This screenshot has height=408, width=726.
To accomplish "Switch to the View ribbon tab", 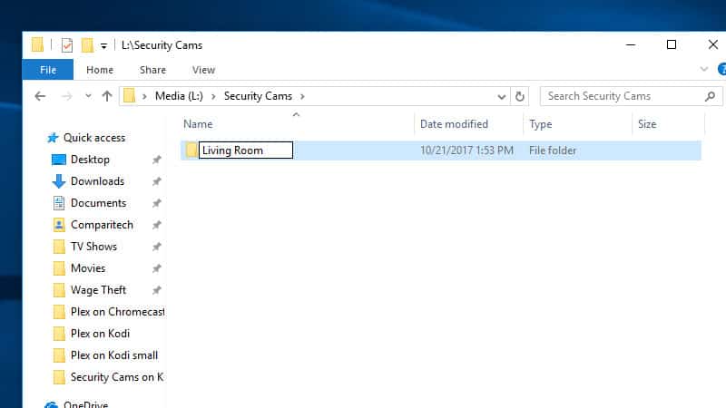I will [x=203, y=70].
